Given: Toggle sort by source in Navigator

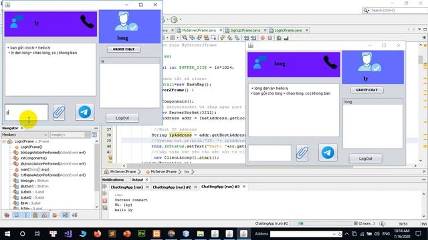Looking at the screenshot, I should coord(74,215).
